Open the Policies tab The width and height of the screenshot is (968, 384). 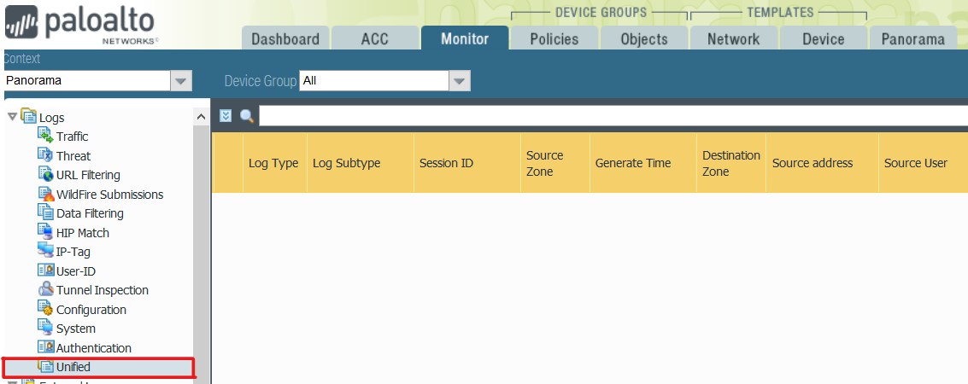click(554, 38)
